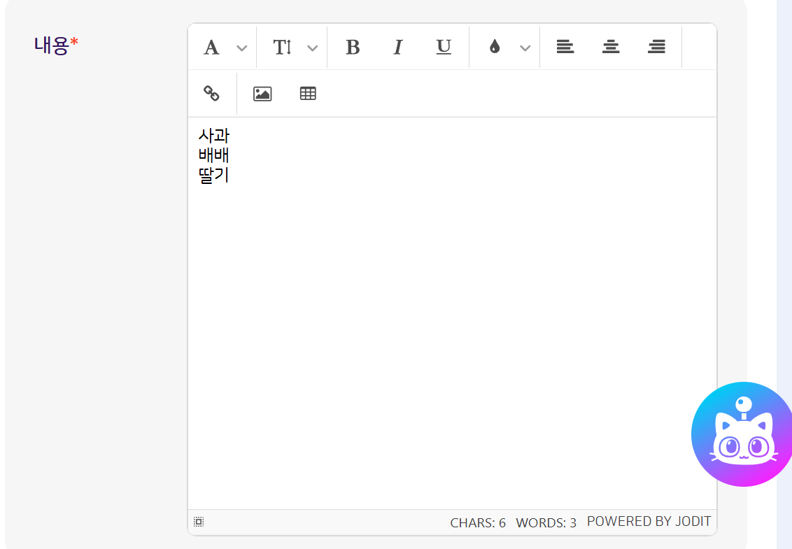Place cursor on the 딸기 line
792x549 pixels.
tap(214, 176)
